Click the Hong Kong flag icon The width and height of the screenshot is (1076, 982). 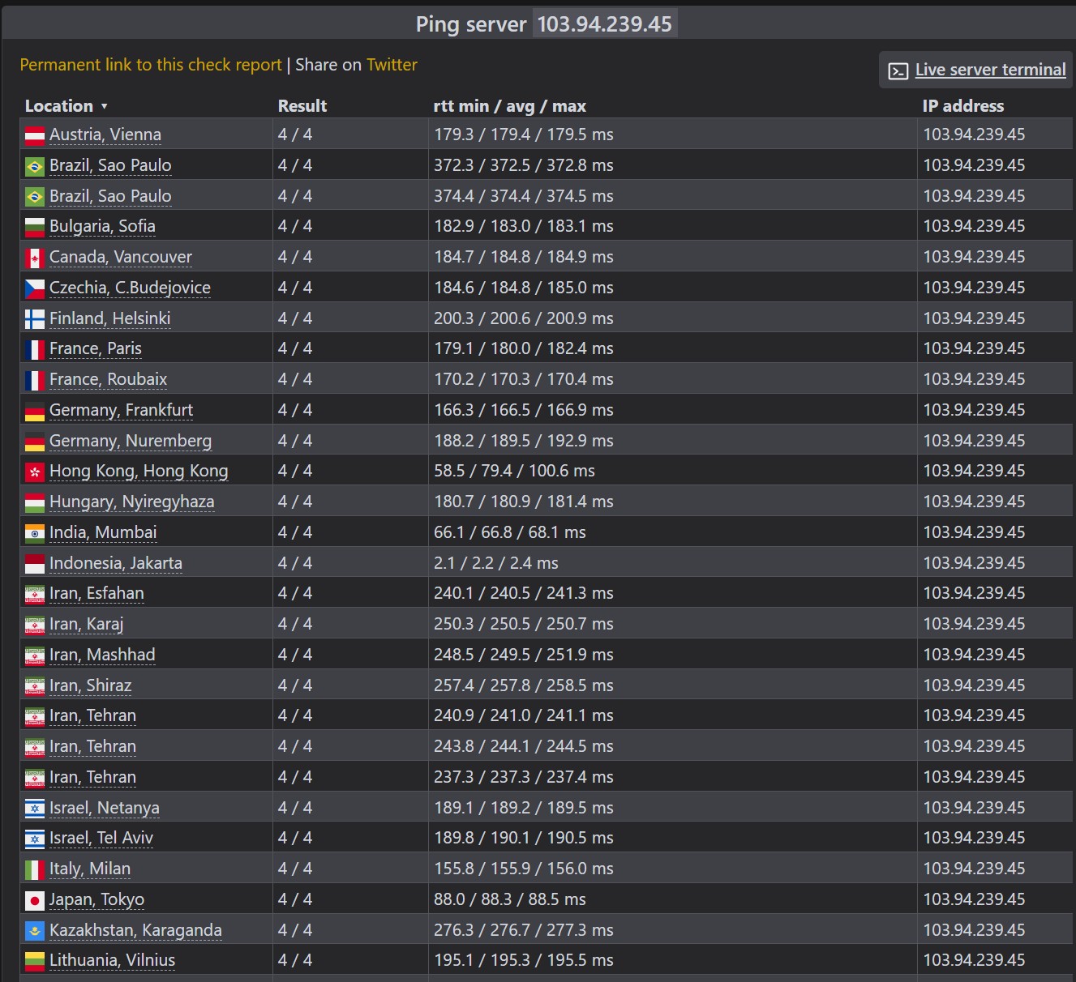pyautogui.click(x=35, y=472)
